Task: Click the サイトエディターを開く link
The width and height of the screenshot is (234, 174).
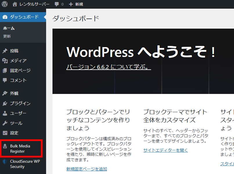Action: pyautogui.click(x=165, y=150)
